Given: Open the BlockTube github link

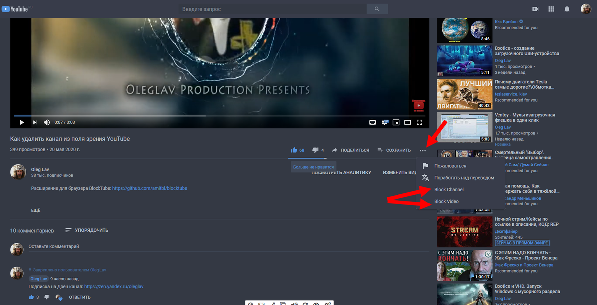Looking at the screenshot, I should 150,188.
